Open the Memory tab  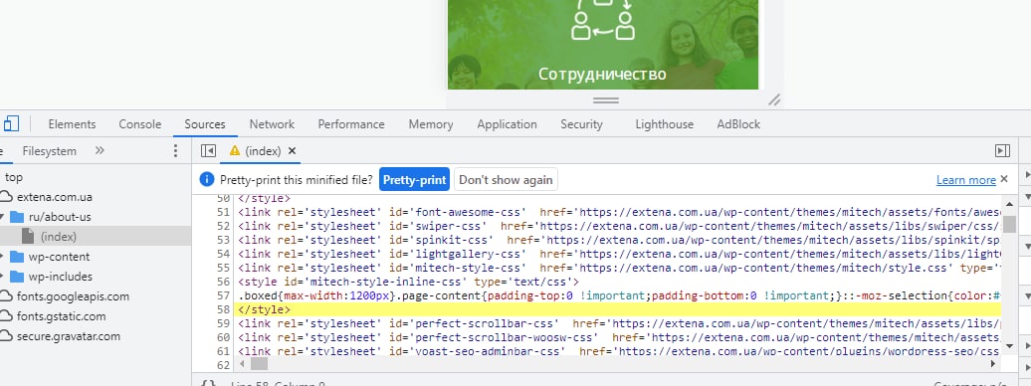431,124
